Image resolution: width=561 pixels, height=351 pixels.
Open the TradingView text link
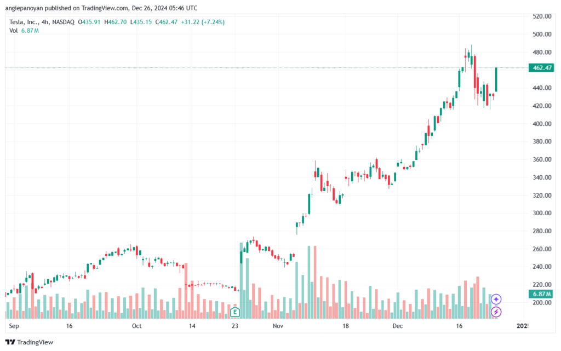click(x=35, y=342)
